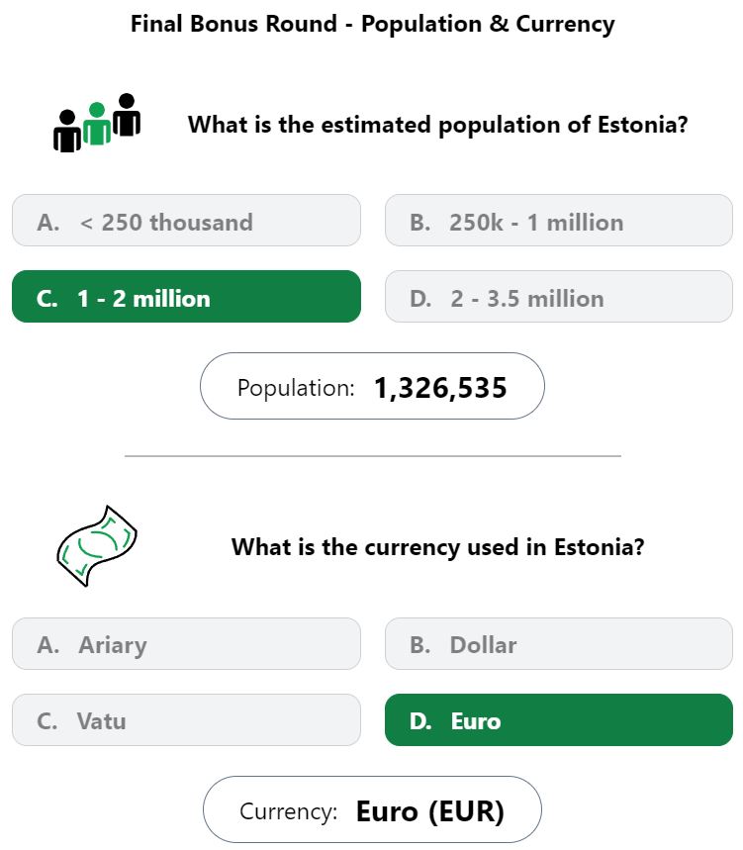The image size is (743, 850).
Task: Click the Currency Euro (EUR) result pill
Action: pyautogui.click(x=372, y=809)
